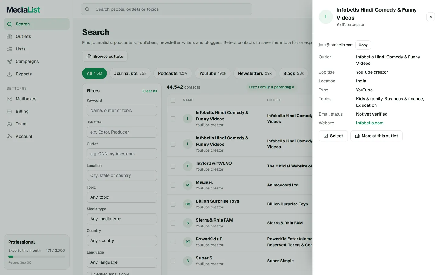Click Clear all filters link
The image size is (441, 275).
point(150,91)
